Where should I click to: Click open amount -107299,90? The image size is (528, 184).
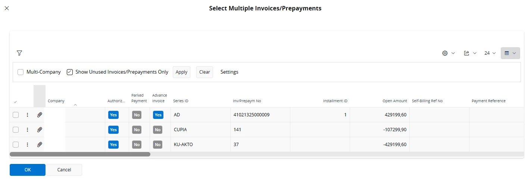(395, 130)
